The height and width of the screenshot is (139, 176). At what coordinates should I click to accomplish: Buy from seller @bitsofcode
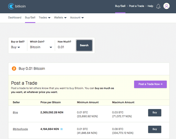pos(155,129)
